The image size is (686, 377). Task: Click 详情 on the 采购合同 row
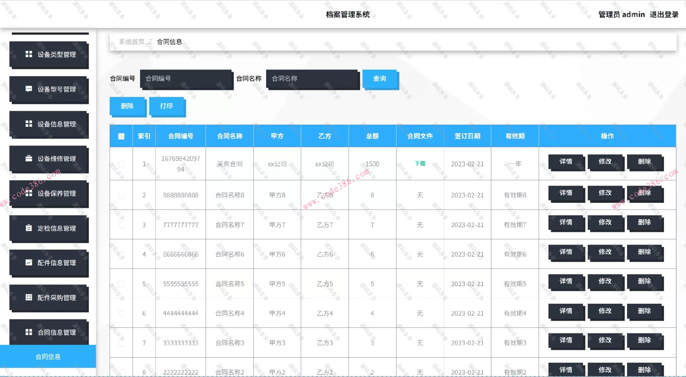pyautogui.click(x=566, y=162)
